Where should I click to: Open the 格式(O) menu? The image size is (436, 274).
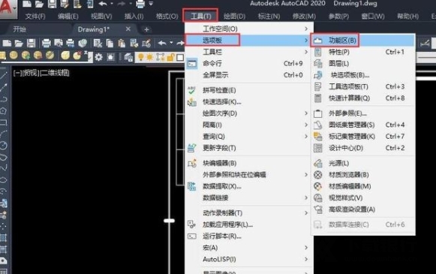167,17
